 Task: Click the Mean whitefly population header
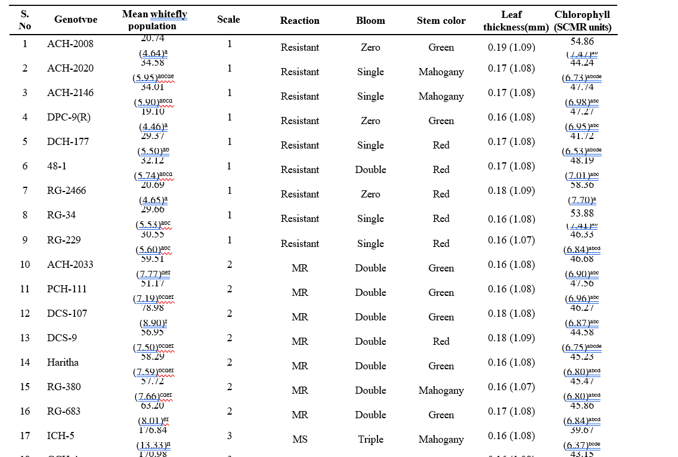[x=154, y=20]
